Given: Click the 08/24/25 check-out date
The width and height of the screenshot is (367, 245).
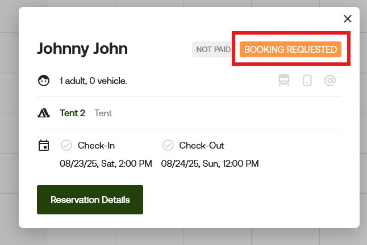Looking at the screenshot, I should tap(210, 163).
